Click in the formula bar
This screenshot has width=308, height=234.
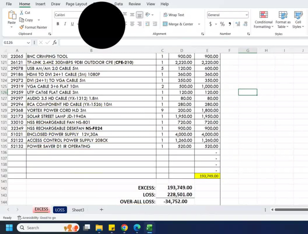click(x=184, y=43)
